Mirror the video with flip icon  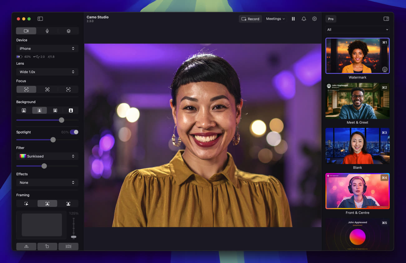coord(26,246)
